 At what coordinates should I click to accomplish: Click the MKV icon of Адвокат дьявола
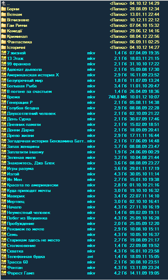(3, 69)
